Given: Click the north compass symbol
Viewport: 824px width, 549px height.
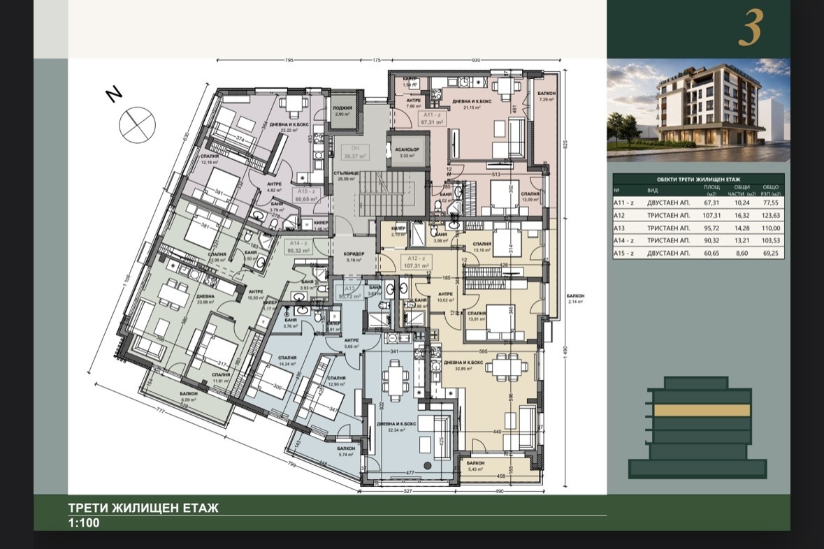Looking at the screenshot, I should (137, 124).
